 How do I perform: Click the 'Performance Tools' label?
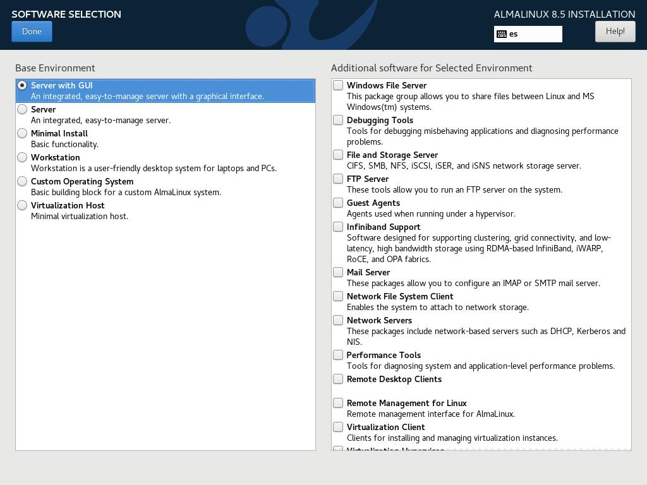pyautogui.click(x=384, y=355)
